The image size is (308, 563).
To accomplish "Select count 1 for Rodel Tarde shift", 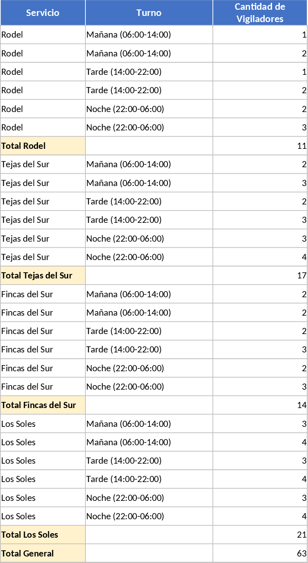I will 260,72.
